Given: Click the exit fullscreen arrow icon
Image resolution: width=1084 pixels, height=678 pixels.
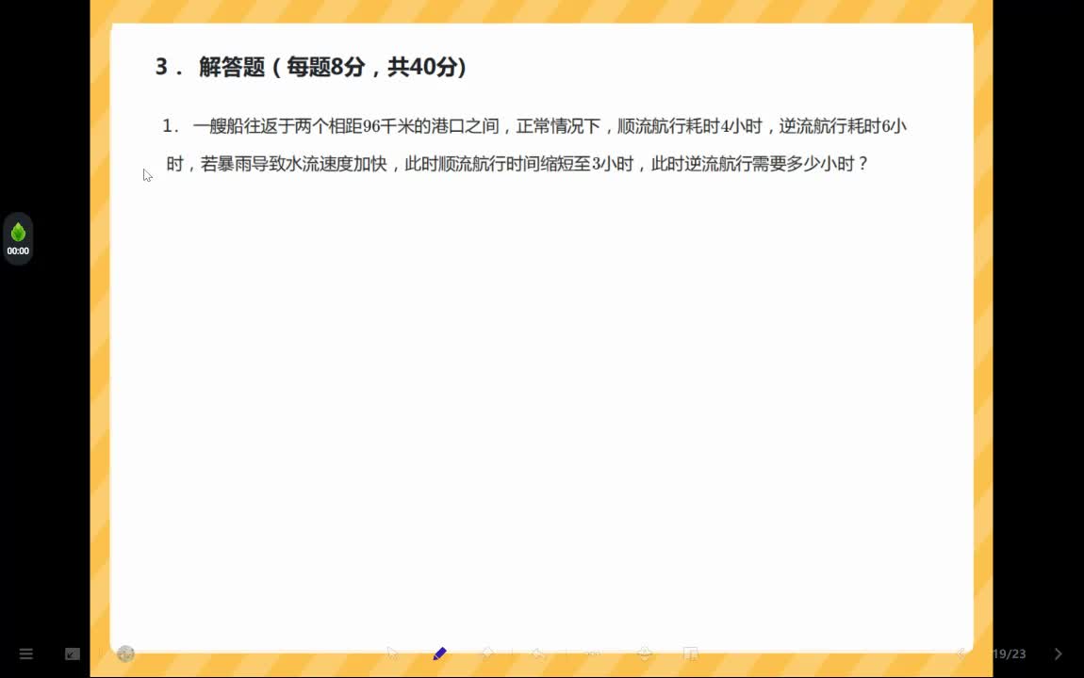Looking at the screenshot, I should click(73, 654).
